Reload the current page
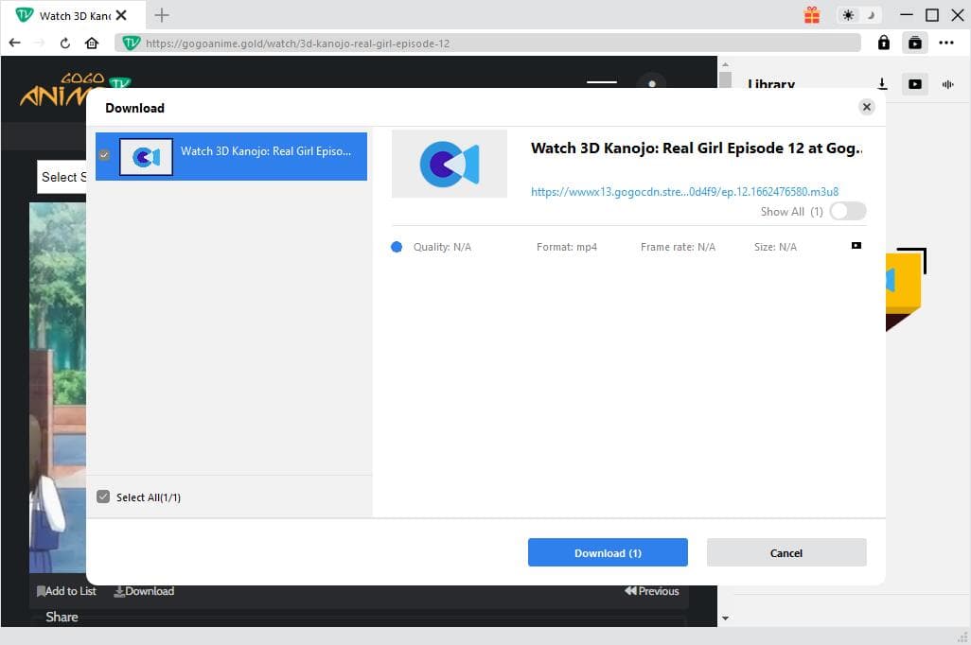The width and height of the screenshot is (971, 645). 65,43
